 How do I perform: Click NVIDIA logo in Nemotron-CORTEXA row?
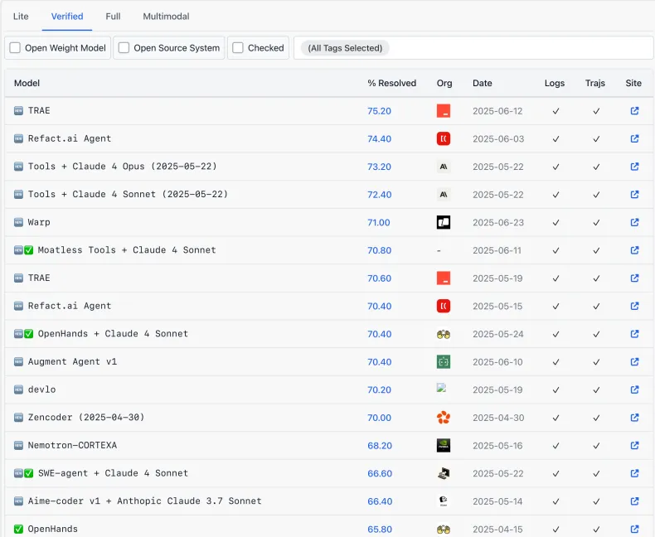[444, 446]
